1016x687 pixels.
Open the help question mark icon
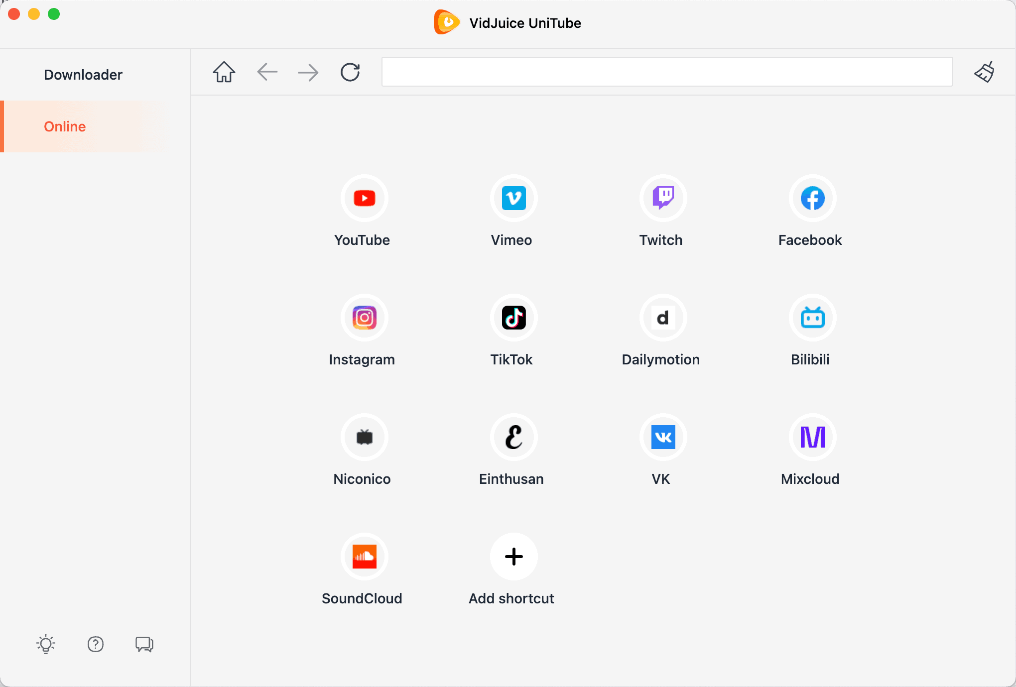click(x=95, y=644)
